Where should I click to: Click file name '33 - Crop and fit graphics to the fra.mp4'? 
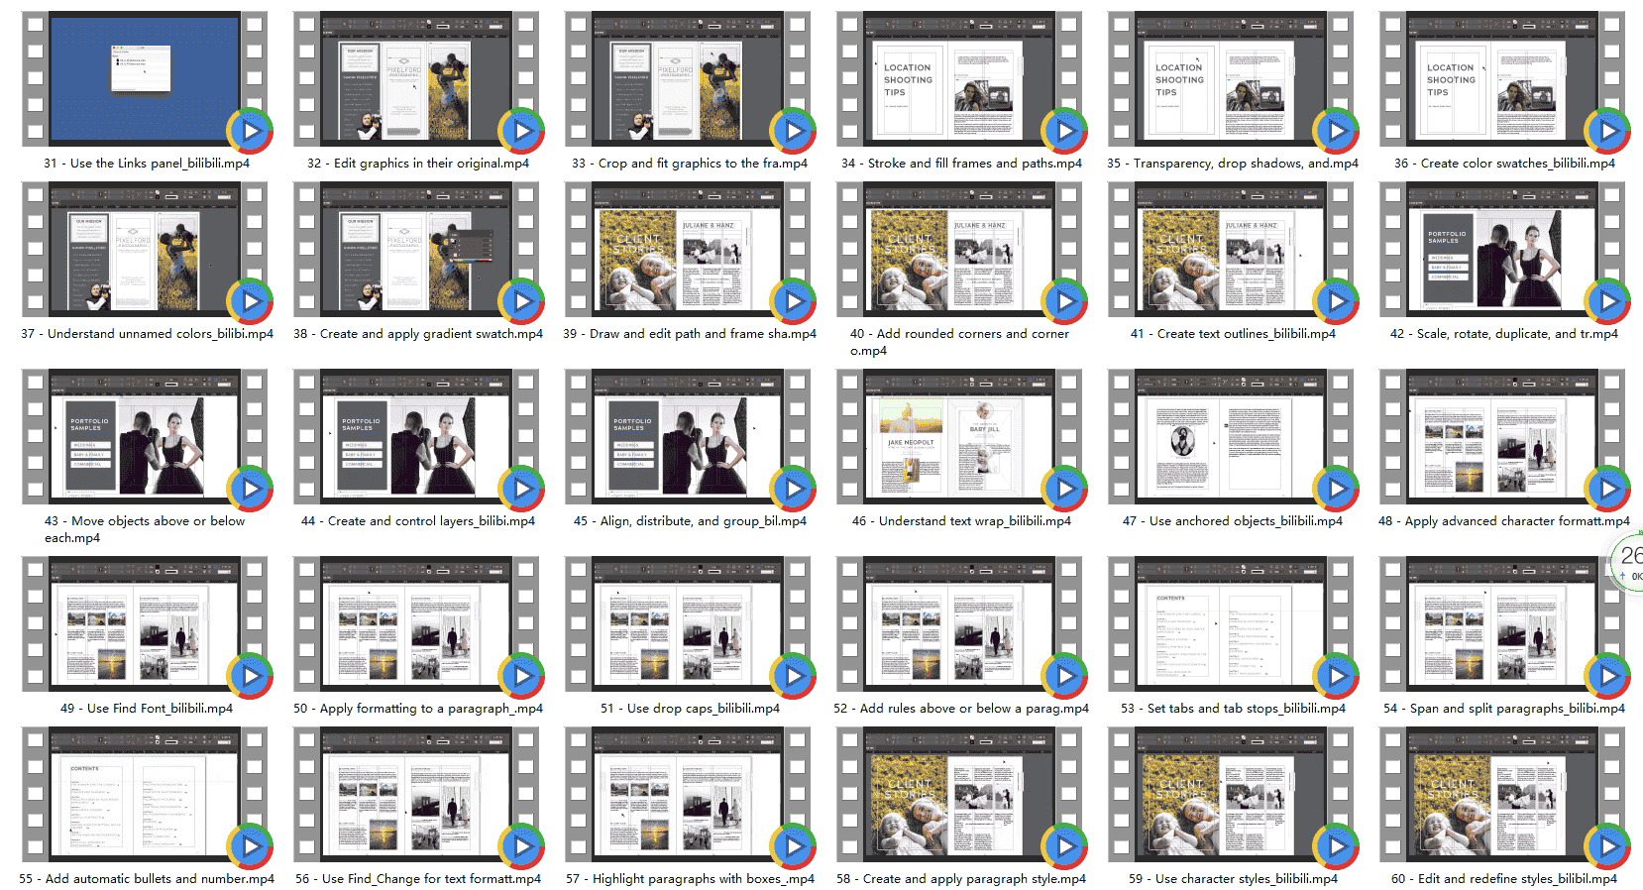click(690, 164)
